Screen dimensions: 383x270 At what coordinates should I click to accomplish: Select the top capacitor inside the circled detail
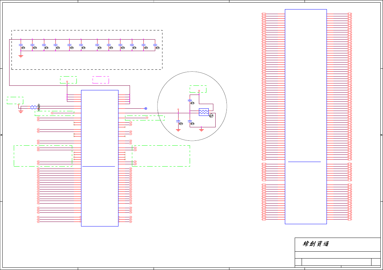click(x=190, y=100)
